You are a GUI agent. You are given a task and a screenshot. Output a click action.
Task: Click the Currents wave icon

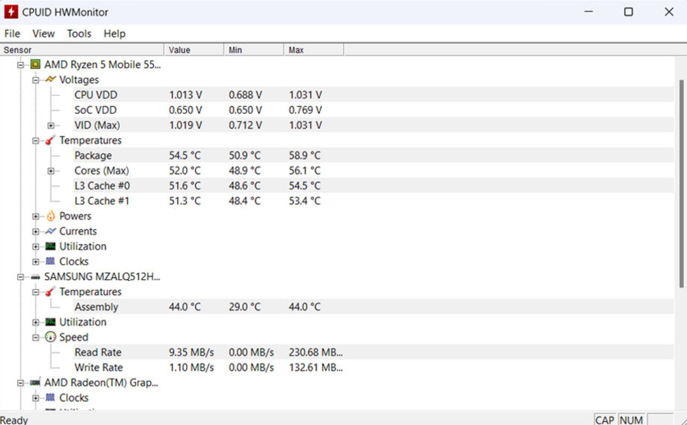50,231
